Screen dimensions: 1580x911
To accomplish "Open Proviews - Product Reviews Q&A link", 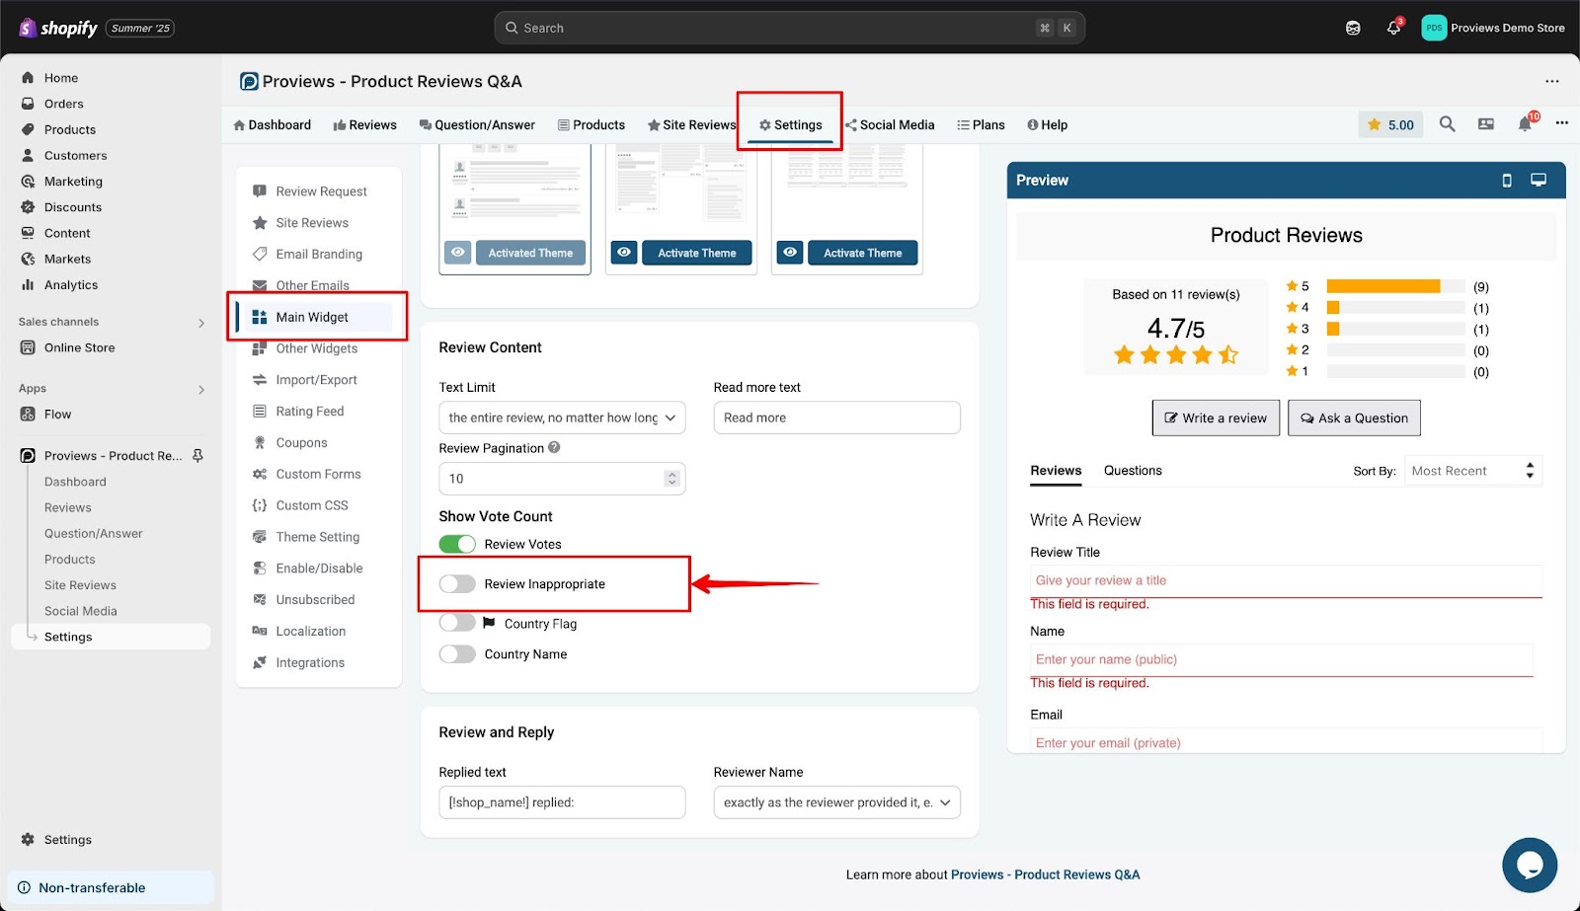I will [x=1045, y=874].
